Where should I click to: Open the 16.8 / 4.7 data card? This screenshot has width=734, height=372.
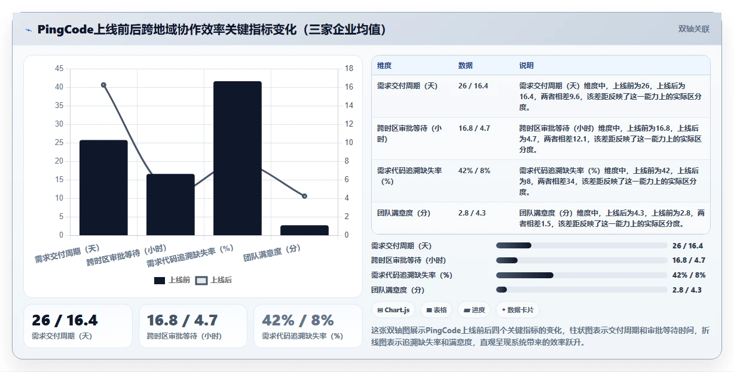(192, 326)
